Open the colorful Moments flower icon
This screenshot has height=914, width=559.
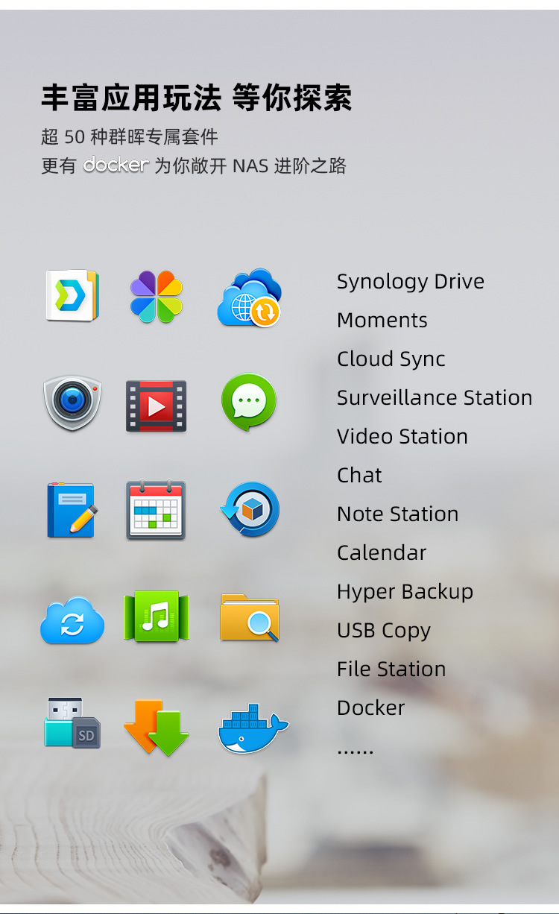tap(156, 296)
